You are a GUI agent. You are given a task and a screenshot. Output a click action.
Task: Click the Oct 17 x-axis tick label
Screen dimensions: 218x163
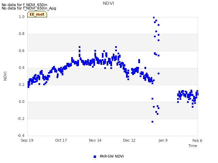click(61, 140)
